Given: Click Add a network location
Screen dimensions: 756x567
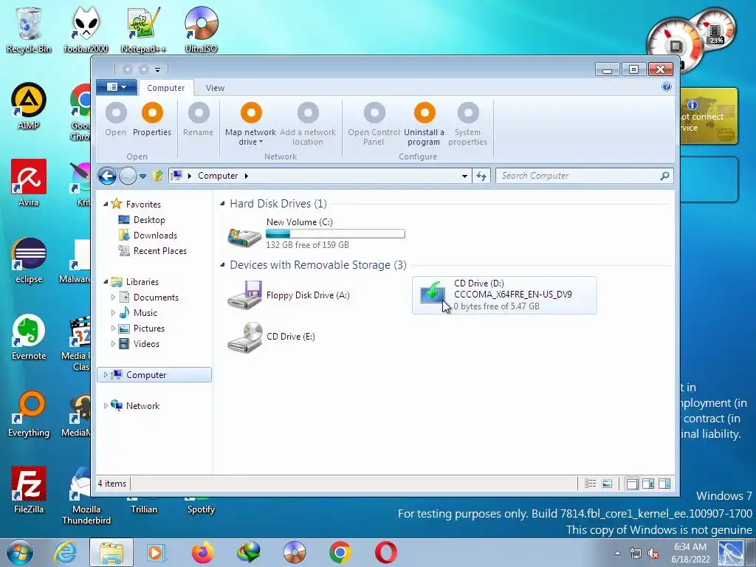Looking at the screenshot, I should tap(308, 124).
